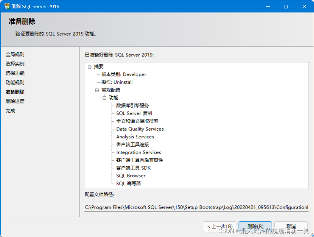
Task: Select the Data Quality Services row
Action: point(140,129)
